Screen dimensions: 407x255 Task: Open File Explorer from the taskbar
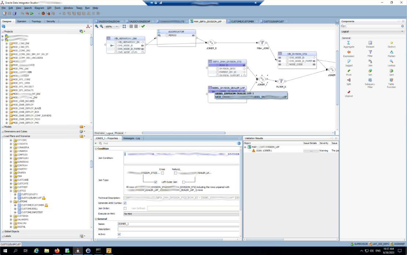coord(47,251)
